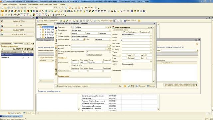Click the client list scrollbar down arrow
This screenshot has width=213, height=120.
[x=158, y=110]
